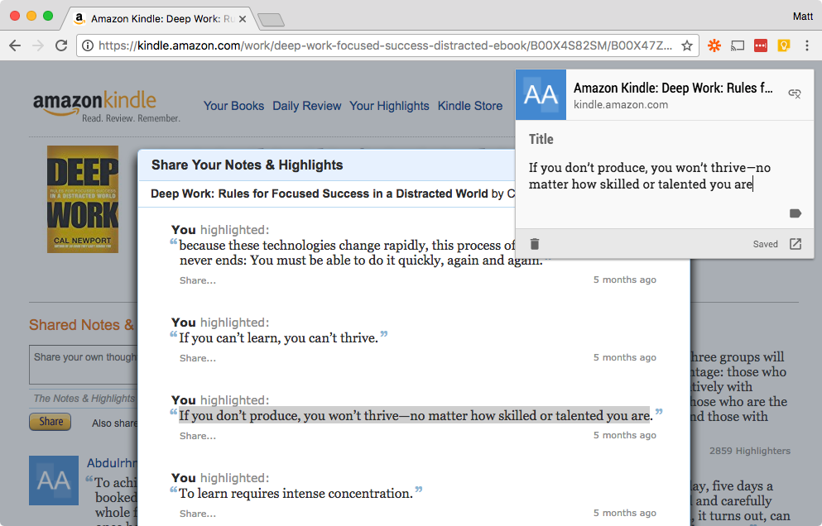Screen dimensions: 822x526
Task: Click the 'If you can't learn' quote text
Action: pyautogui.click(x=278, y=338)
